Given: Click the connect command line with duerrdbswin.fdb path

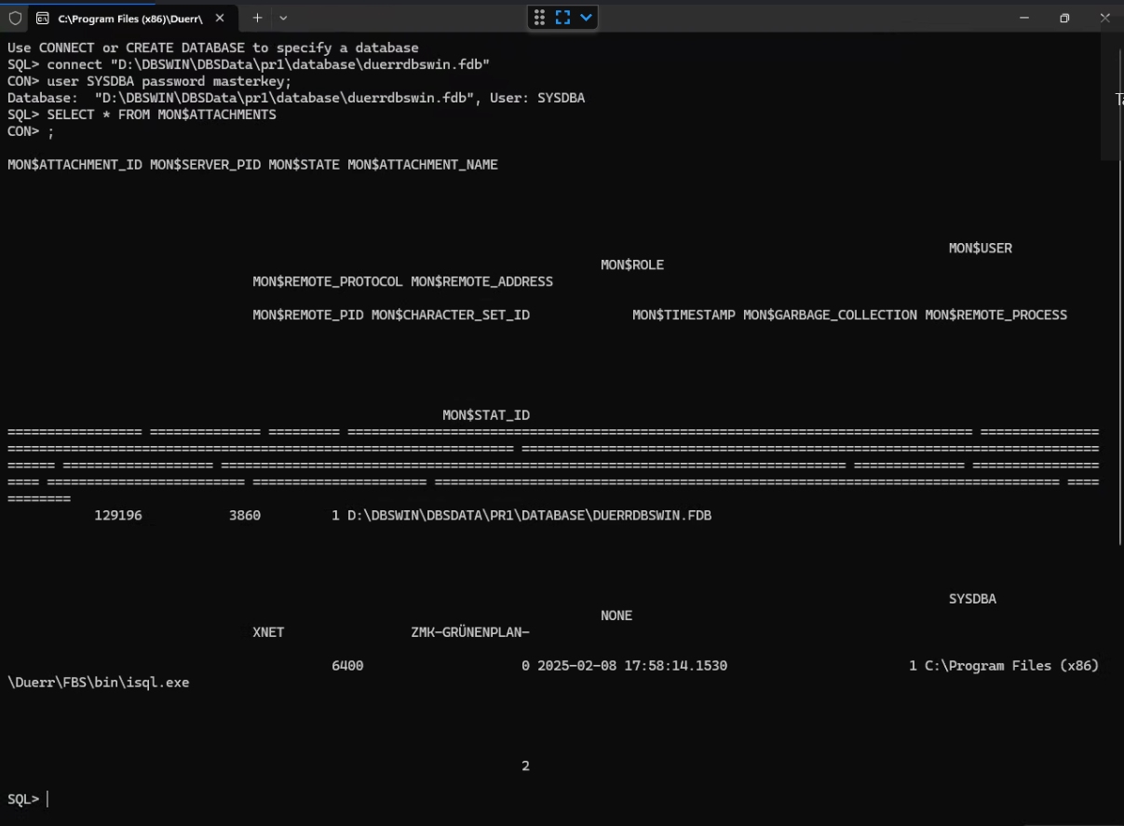Looking at the screenshot, I should tap(249, 64).
